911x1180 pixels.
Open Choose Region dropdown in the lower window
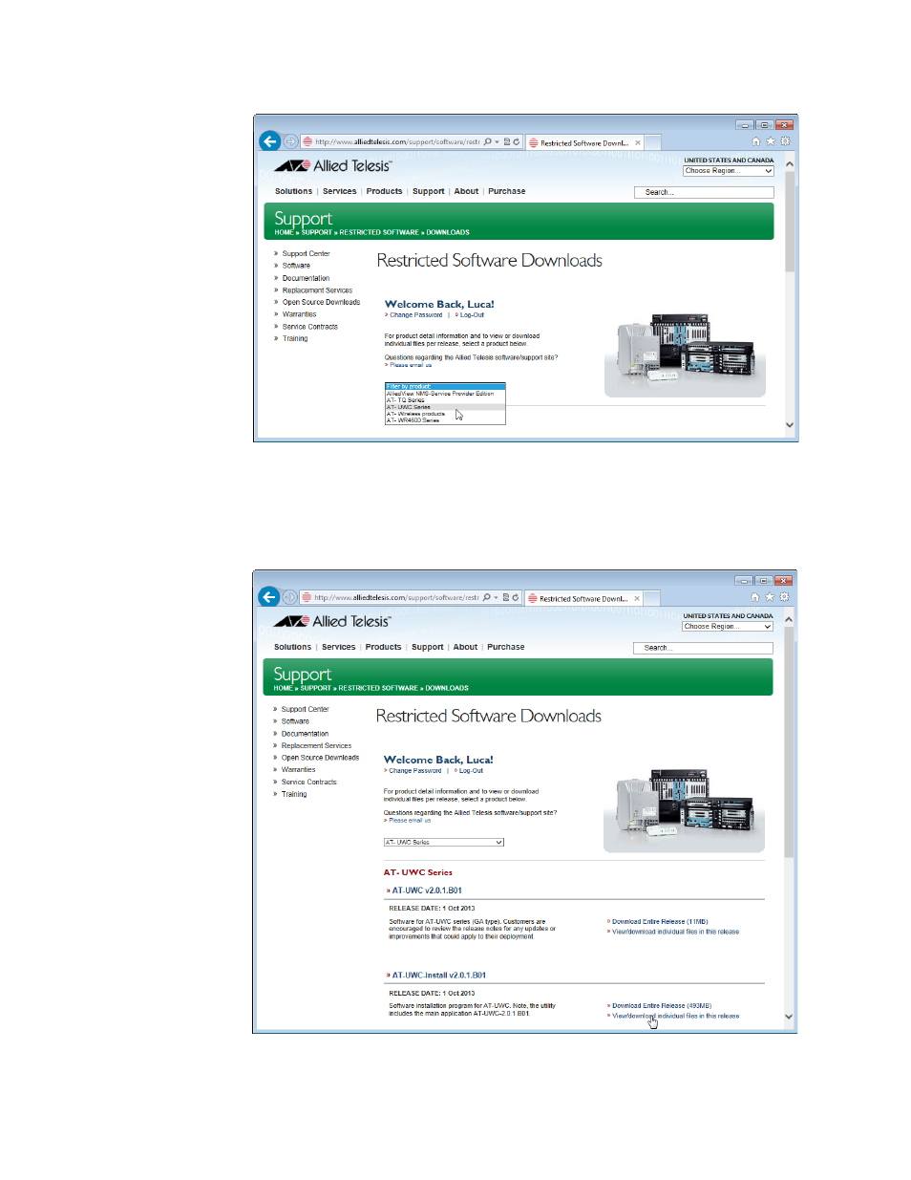coord(727,627)
